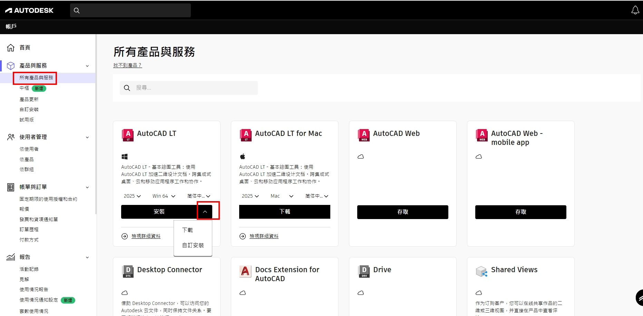Open 產品更新 in the sidebar
Image resolution: width=643 pixels, height=316 pixels.
point(29,99)
